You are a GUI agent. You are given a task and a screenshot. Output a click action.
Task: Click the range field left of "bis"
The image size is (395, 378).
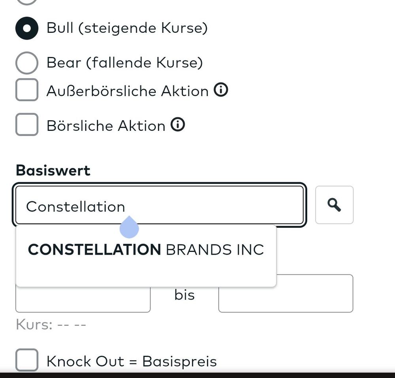point(83,301)
